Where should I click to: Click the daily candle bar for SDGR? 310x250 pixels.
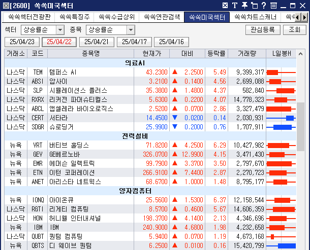point(281,127)
